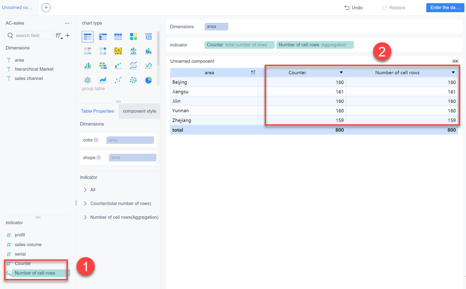Select the group table chart type
Image resolution: width=466 pixels, height=289 pixels.
(87, 80)
